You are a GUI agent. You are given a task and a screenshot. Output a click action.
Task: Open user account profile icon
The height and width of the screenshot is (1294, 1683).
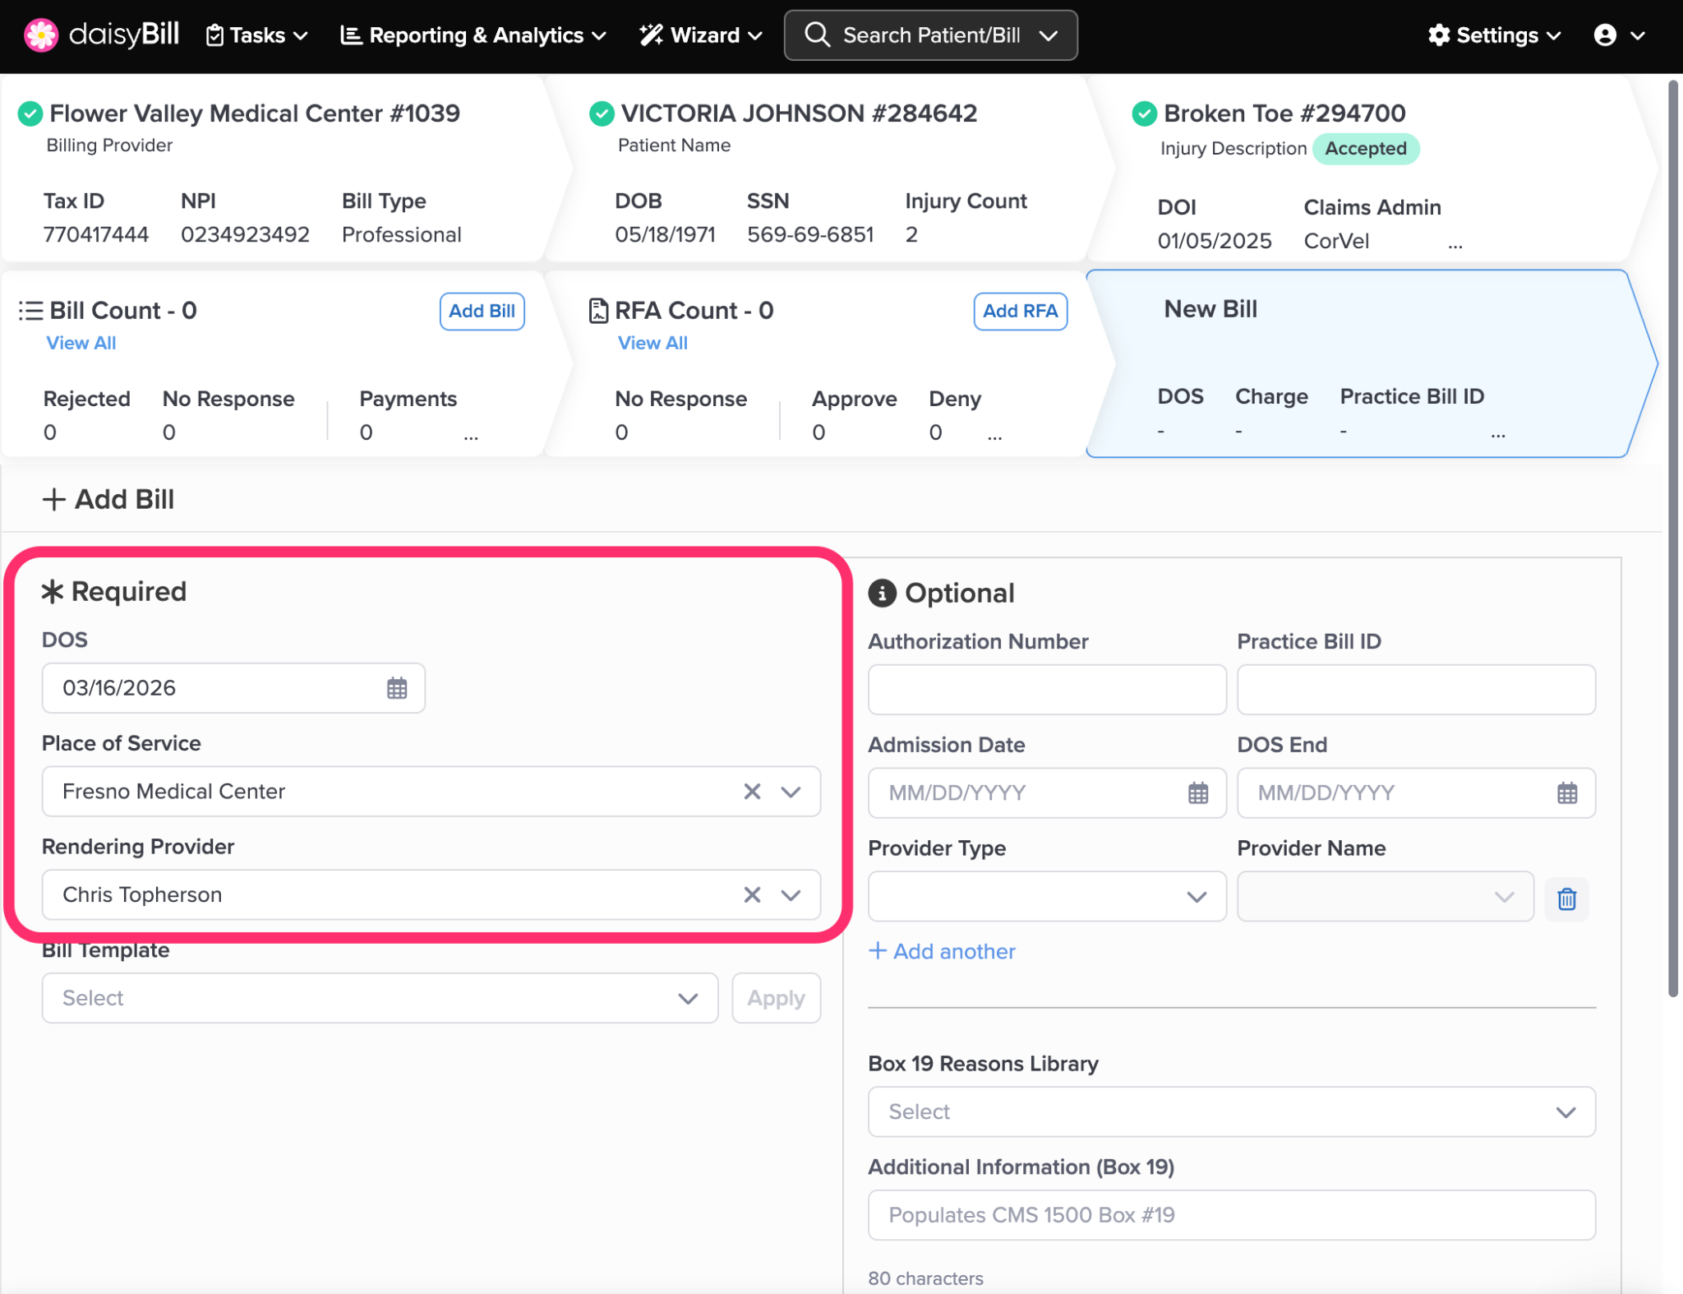(x=1605, y=35)
